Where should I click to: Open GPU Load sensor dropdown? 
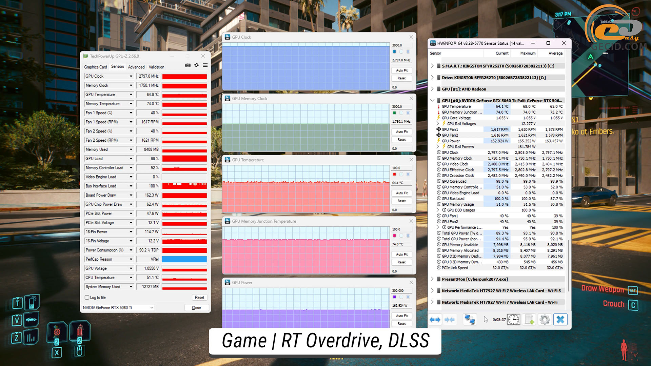pos(131,159)
